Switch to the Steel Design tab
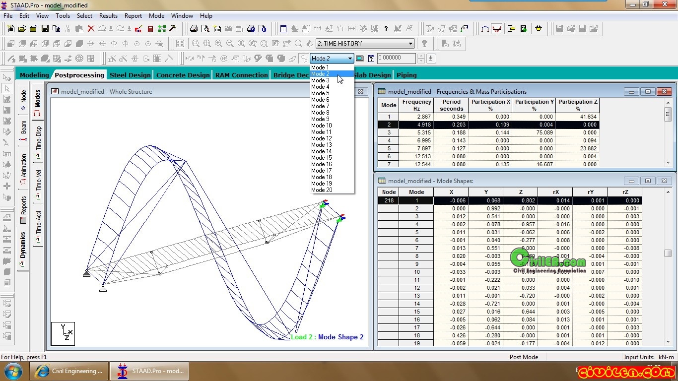The height and width of the screenshot is (381, 678). pos(130,75)
